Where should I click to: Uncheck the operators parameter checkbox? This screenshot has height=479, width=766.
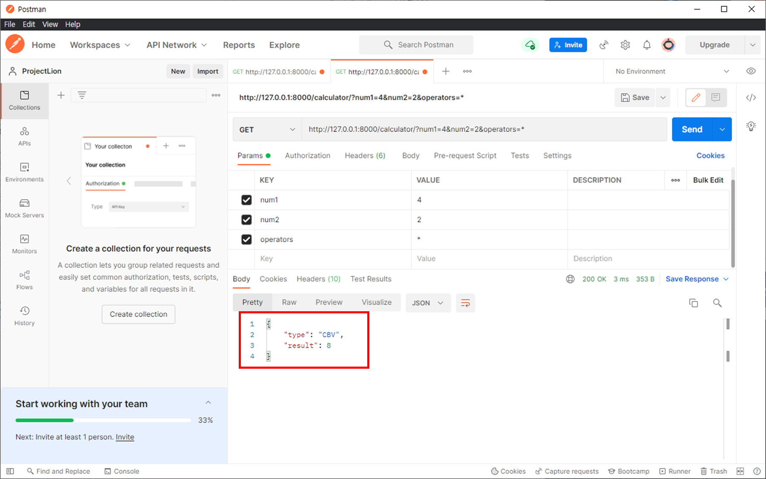click(246, 239)
